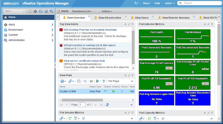
Task: Open the admin user dropdown
Action: [x=170, y=3]
